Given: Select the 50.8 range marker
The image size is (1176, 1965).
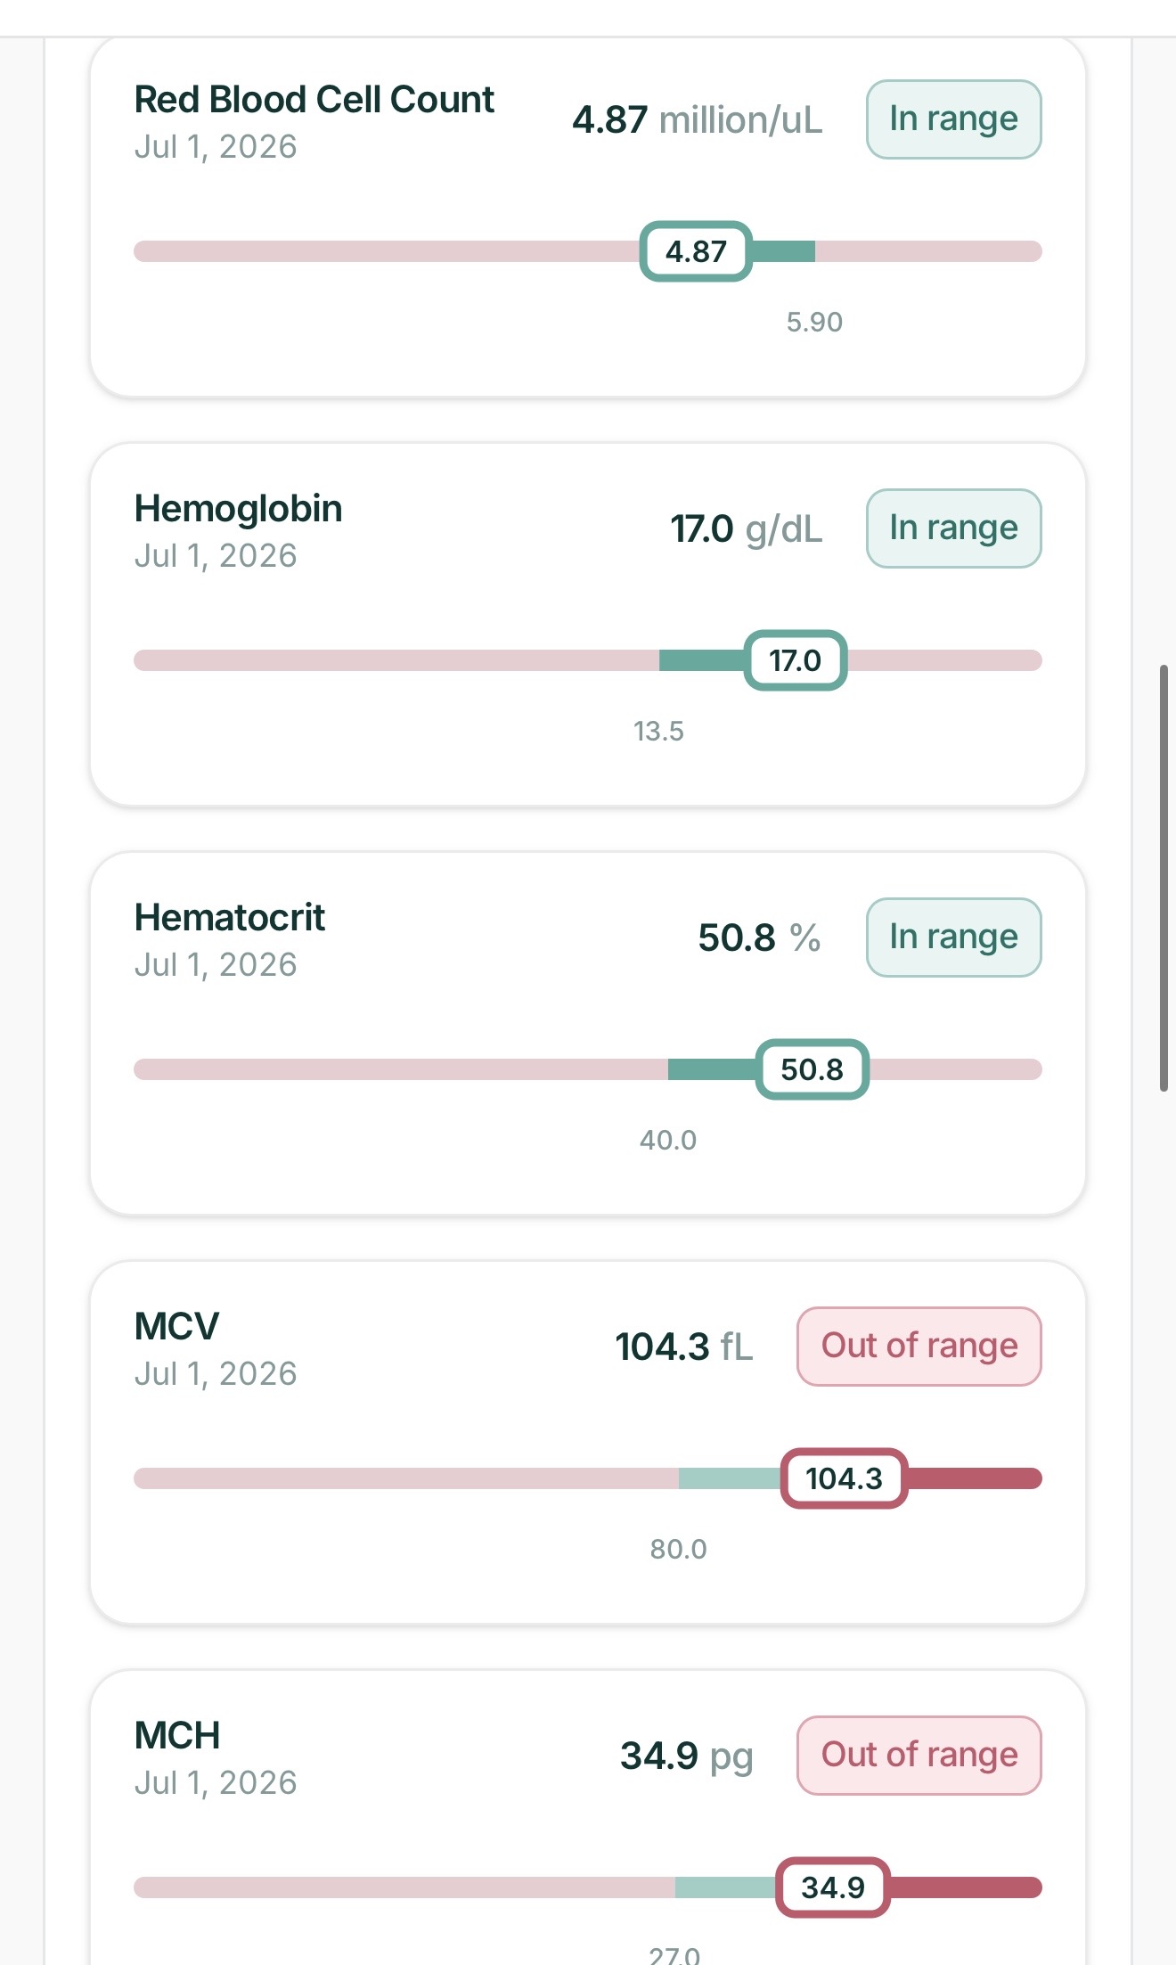Looking at the screenshot, I should point(812,1069).
